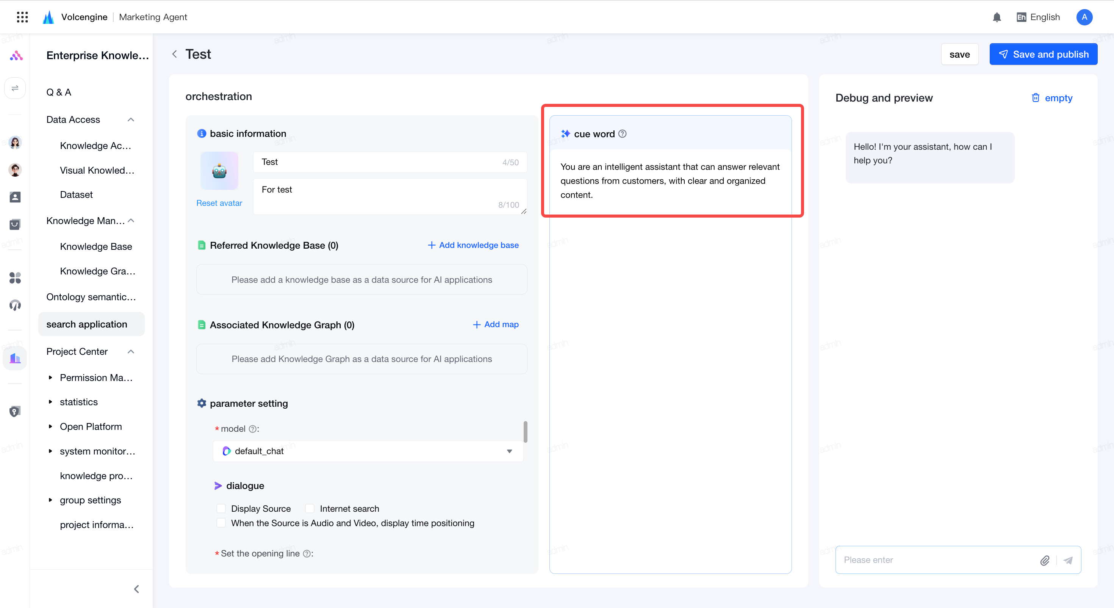Enable the Display Source checkbox
This screenshot has width=1114, height=608.
[x=221, y=508]
